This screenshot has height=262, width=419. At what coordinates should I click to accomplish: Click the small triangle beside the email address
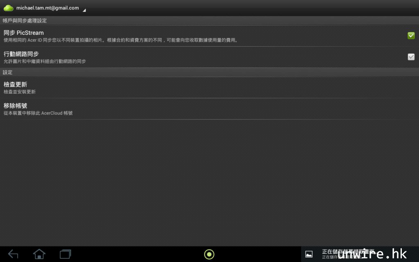tap(84, 10)
